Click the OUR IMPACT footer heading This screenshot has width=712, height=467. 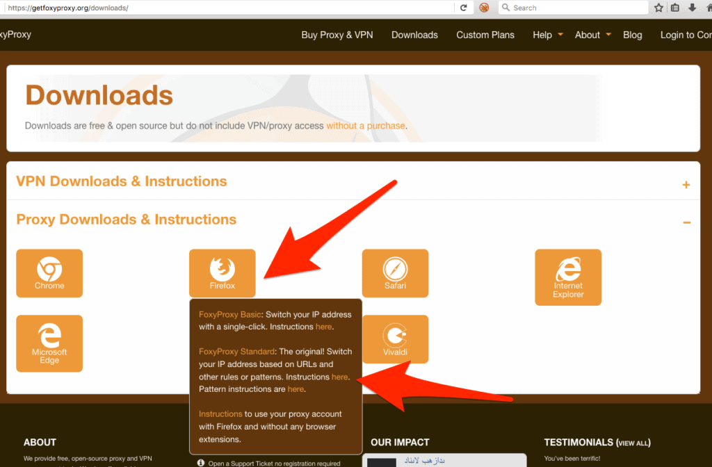[x=400, y=443]
